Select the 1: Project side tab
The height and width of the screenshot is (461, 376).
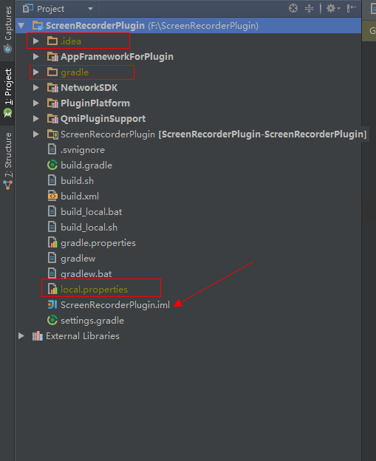[x=7, y=93]
